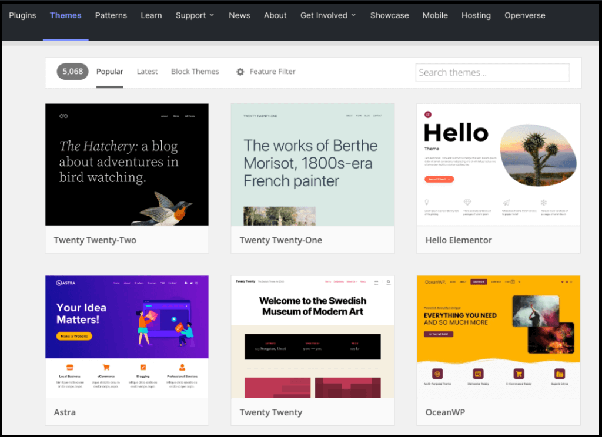Go to the About page
602x437 pixels.
pyautogui.click(x=275, y=15)
